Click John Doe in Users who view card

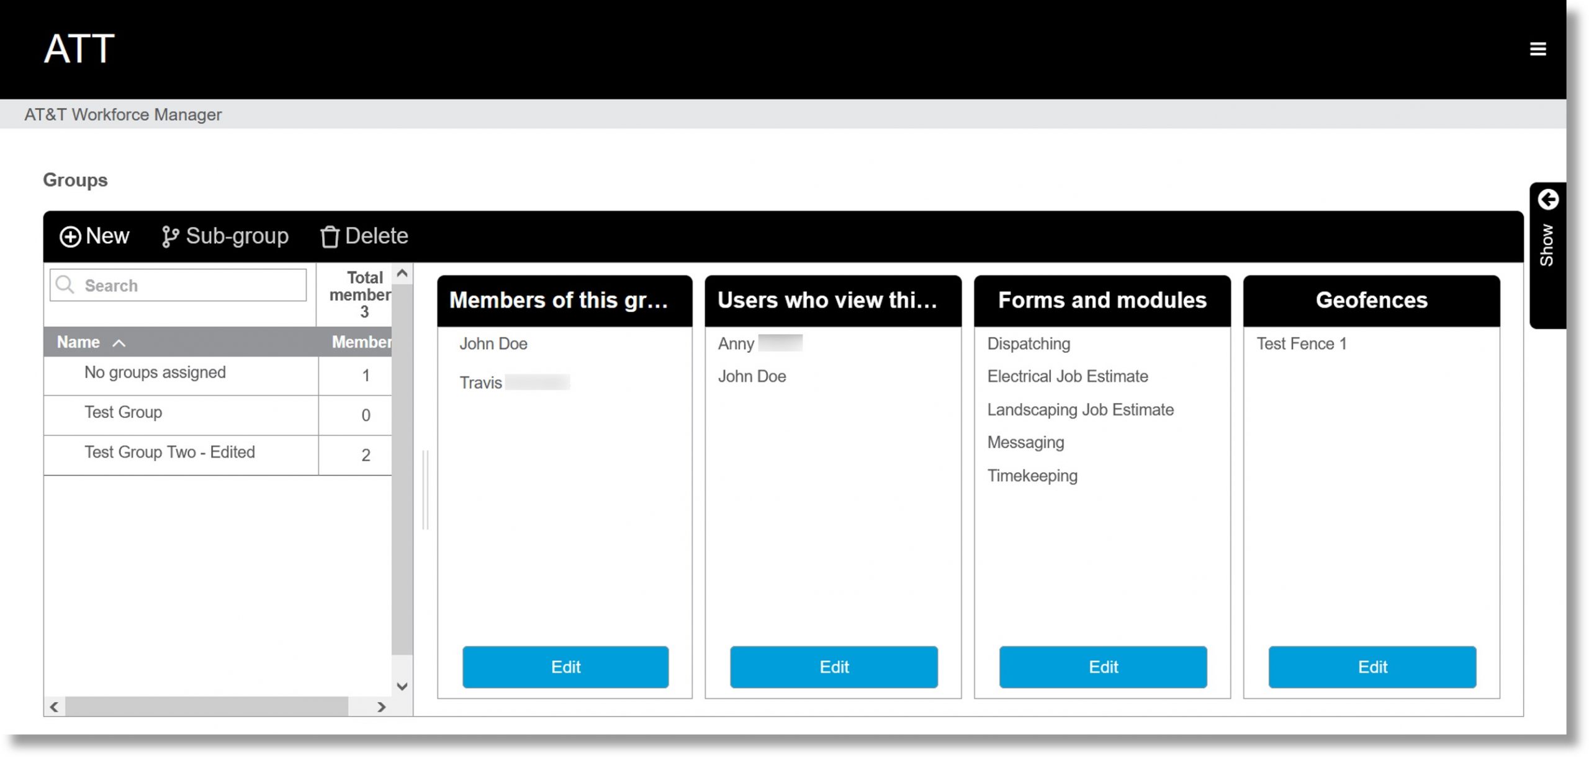click(752, 376)
